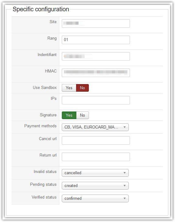Set Signature to No

pyautogui.click(x=82, y=115)
